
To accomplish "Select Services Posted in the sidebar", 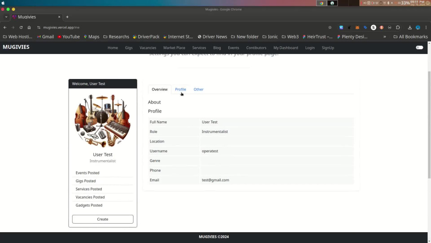I will pyautogui.click(x=89, y=189).
